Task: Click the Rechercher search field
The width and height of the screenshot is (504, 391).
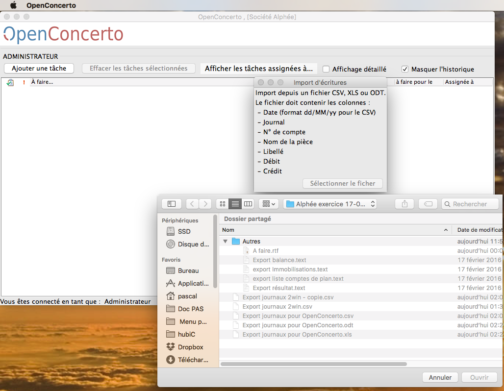Action: point(470,204)
